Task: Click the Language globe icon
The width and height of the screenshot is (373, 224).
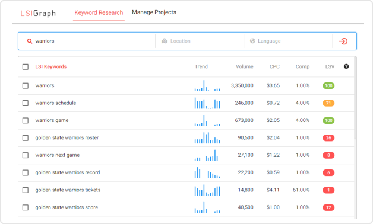Action: tap(252, 41)
